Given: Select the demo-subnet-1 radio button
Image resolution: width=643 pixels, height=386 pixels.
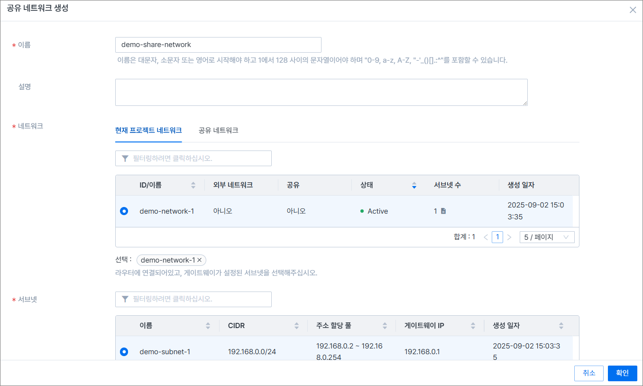Looking at the screenshot, I should click(x=124, y=352).
